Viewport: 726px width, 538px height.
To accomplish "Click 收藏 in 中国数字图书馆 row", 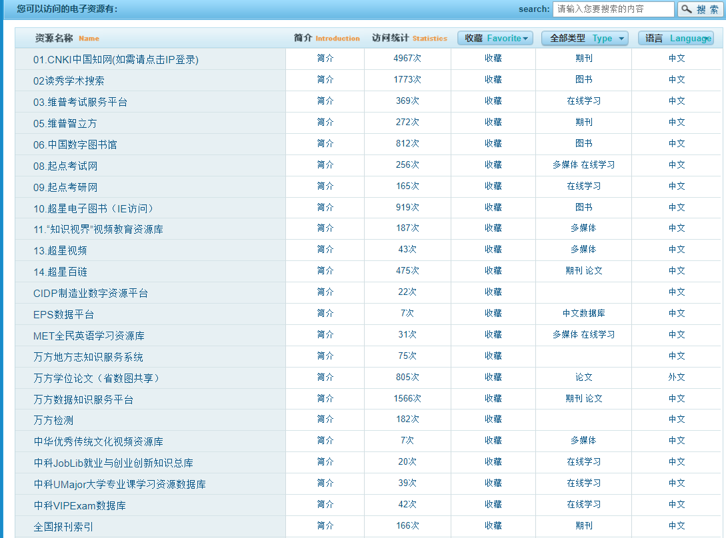I will 493,143.
